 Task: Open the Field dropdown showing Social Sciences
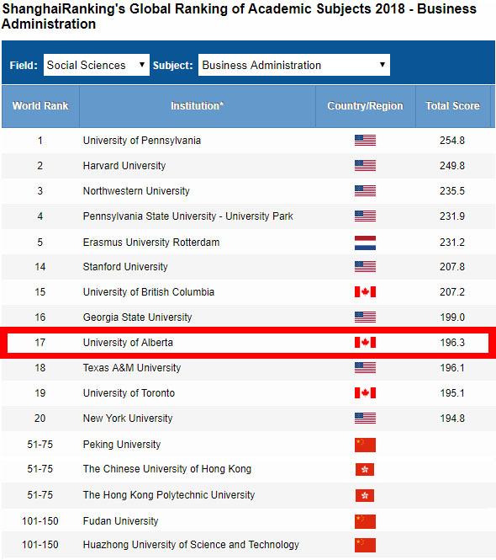(x=97, y=65)
